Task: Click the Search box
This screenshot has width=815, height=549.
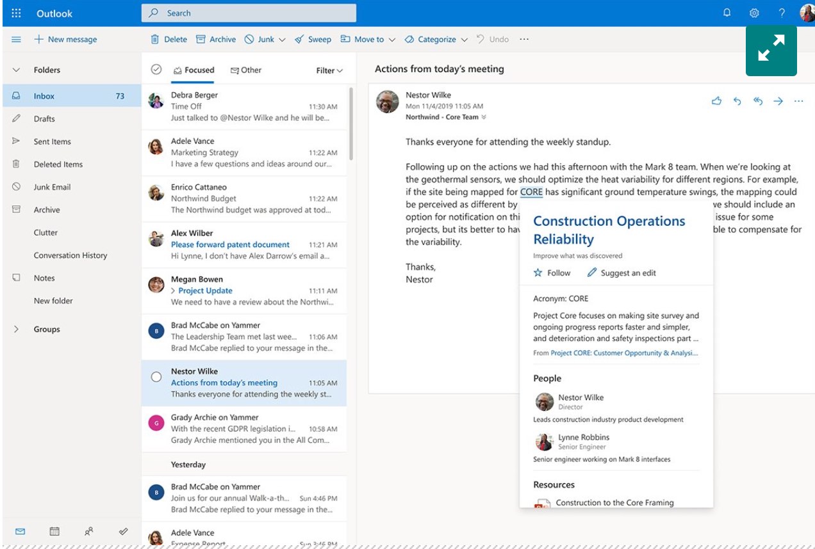Action: pyautogui.click(x=249, y=13)
